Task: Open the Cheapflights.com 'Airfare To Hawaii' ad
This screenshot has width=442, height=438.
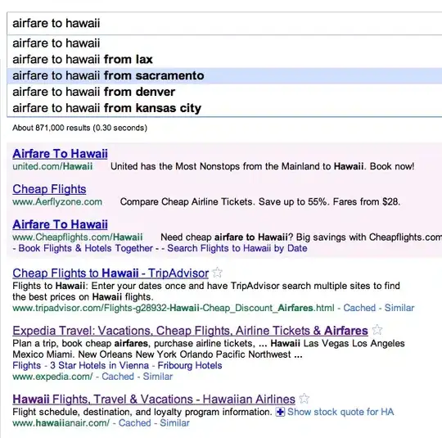Action: click(60, 224)
